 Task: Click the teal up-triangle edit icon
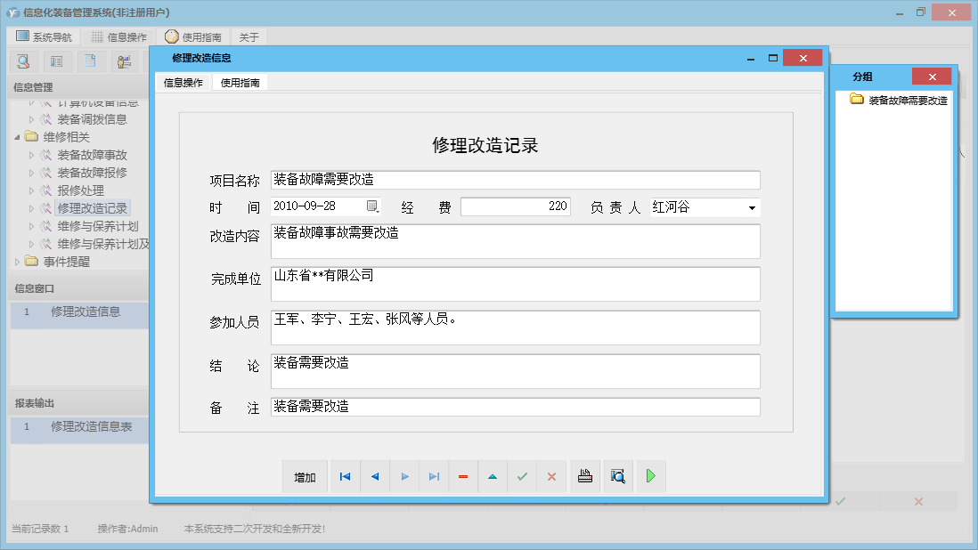pos(493,477)
